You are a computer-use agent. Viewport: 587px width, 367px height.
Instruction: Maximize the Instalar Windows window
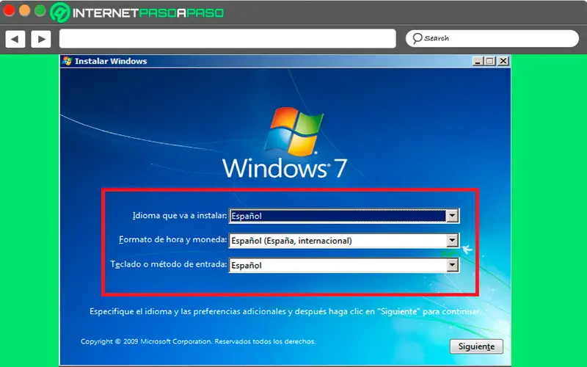point(489,61)
